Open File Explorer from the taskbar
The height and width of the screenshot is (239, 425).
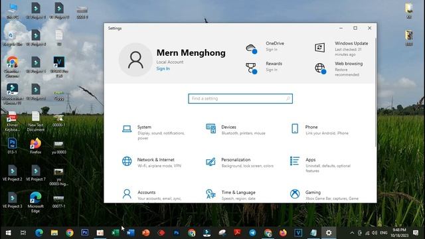point(54,233)
